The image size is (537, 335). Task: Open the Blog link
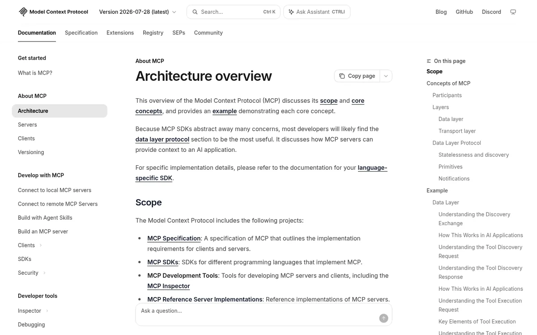click(x=441, y=12)
